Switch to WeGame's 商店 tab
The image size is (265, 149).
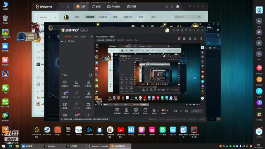[96, 7]
